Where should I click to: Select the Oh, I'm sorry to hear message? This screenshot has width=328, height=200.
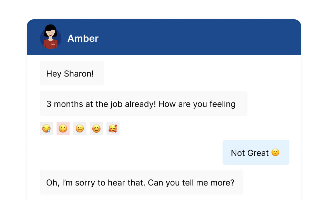tap(141, 182)
